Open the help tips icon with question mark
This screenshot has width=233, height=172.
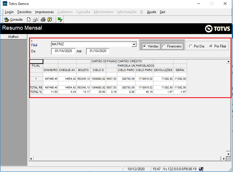[x=50, y=19]
